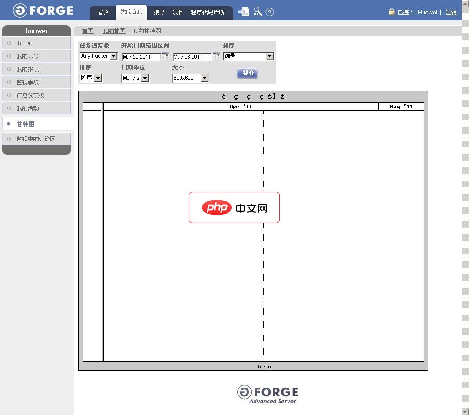Click the 注销 logout link
The width and height of the screenshot is (469, 415).
click(x=451, y=13)
